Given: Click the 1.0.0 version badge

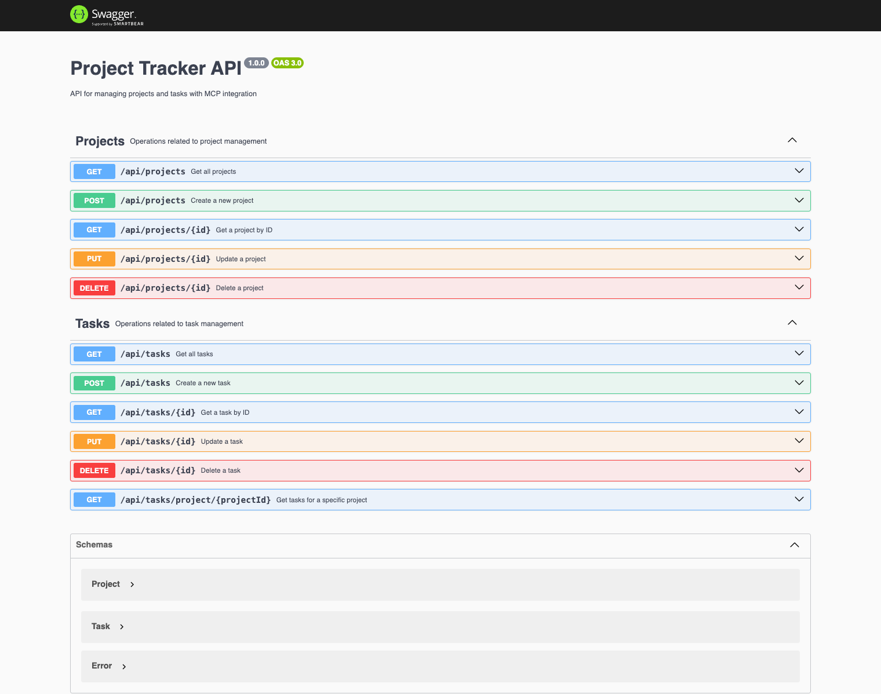Looking at the screenshot, I should tap(256, 63).
